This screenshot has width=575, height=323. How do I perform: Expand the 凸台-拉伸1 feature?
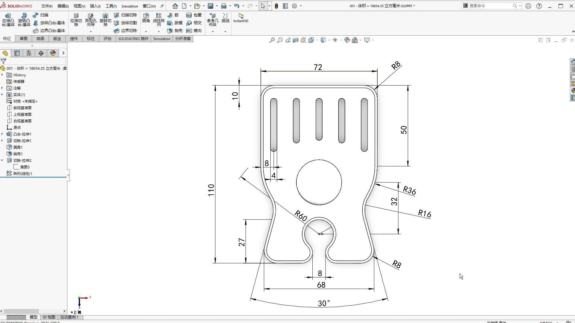tap(2, 134)
